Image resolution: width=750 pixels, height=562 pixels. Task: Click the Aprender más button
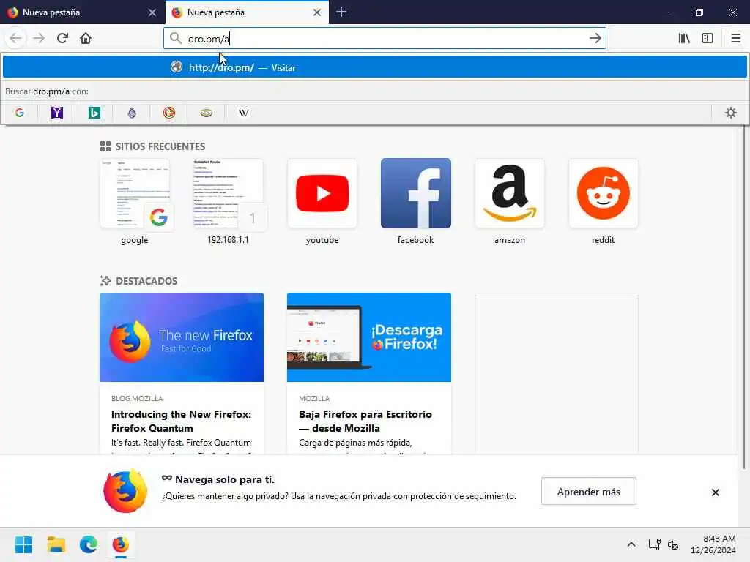pos(589,491)
